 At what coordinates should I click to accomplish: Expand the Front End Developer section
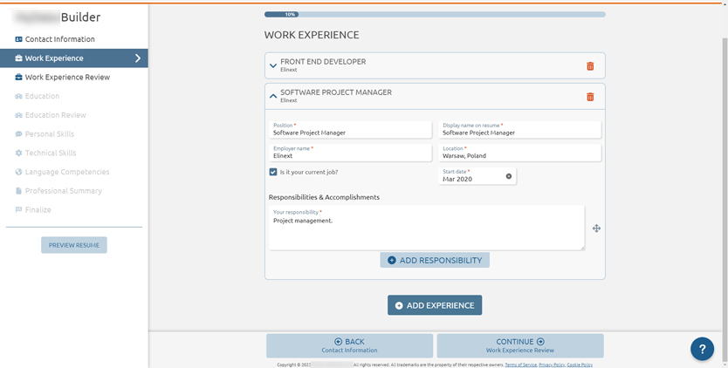tap(273, 65)
